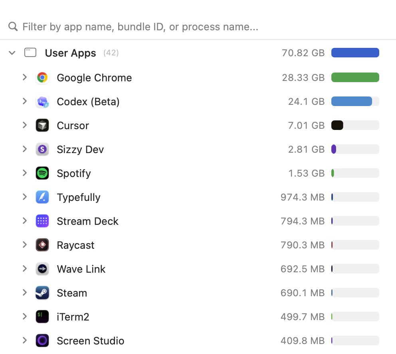
Task: Click the User Apps blue memory bar
Action: [x=355, y=53]
